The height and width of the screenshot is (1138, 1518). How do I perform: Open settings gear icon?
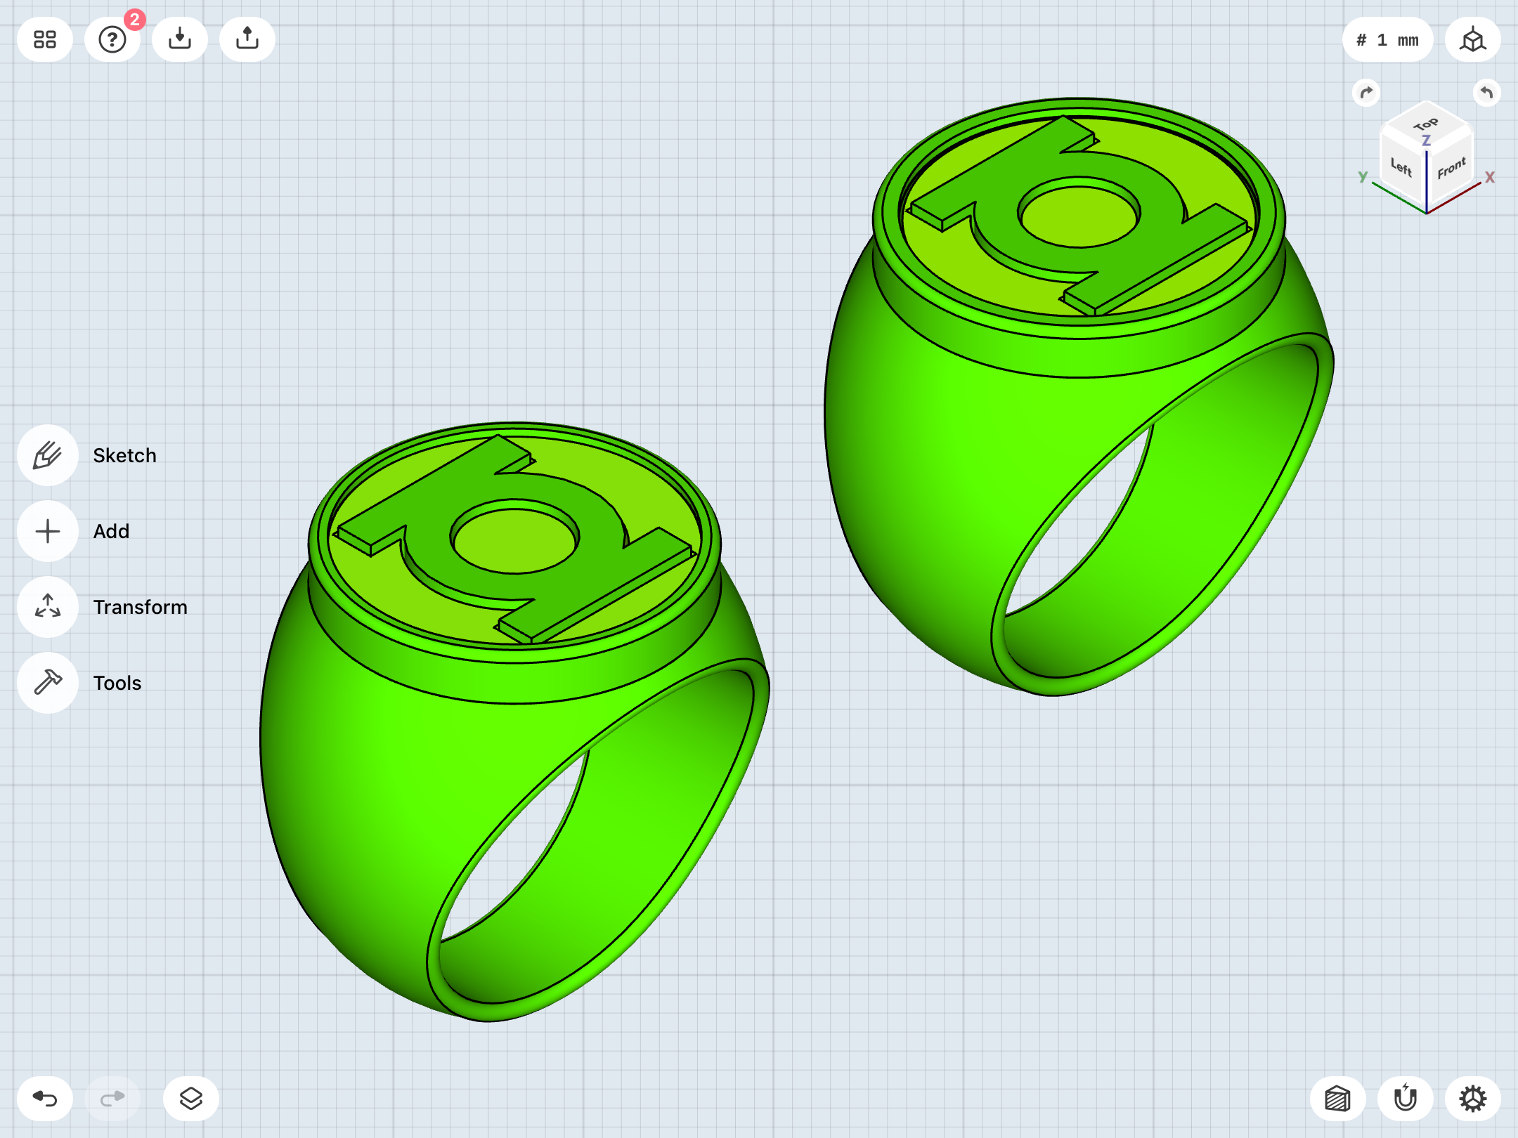click(1473, 1099)
